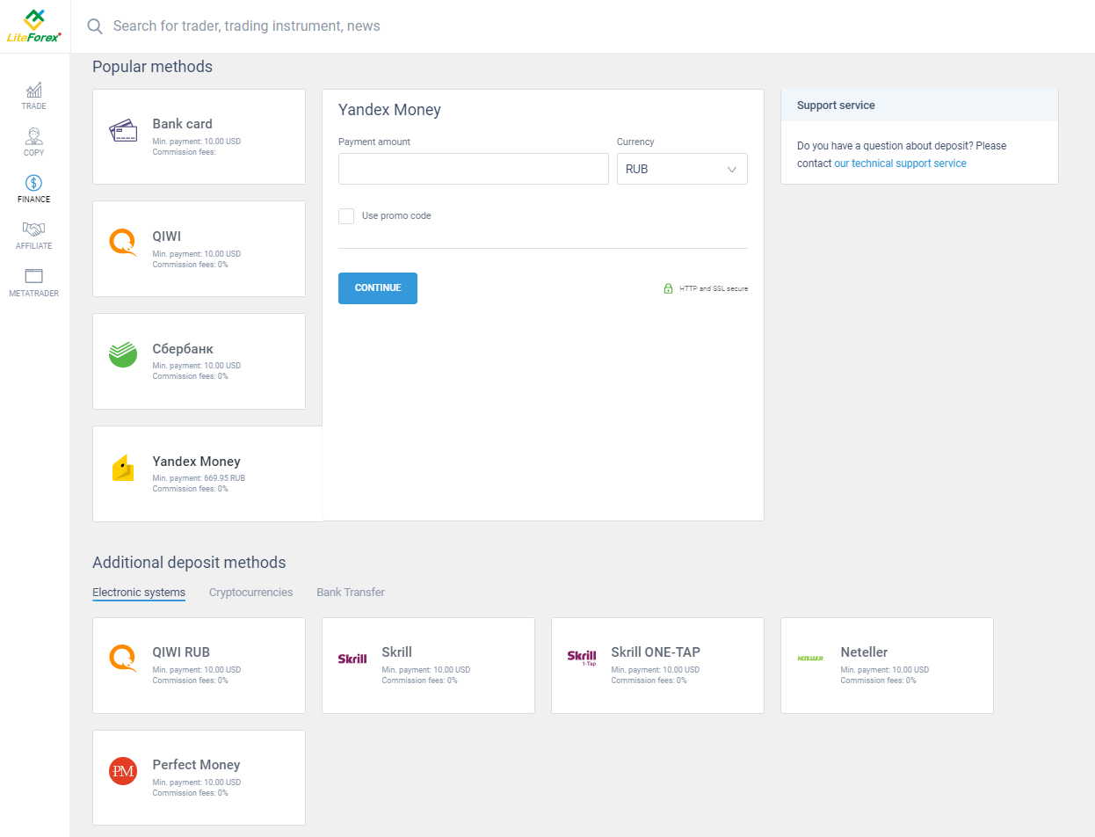The width and height of the screenshot is (1095, 837).
Task: Switch to the Cryptocurrencies tab
Action: pyautogui.click(x=250, y=593)
